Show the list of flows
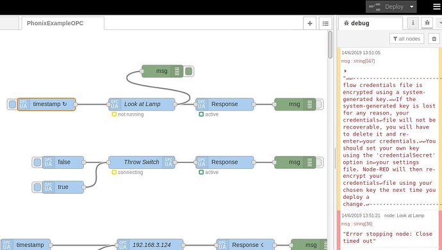 325,24
